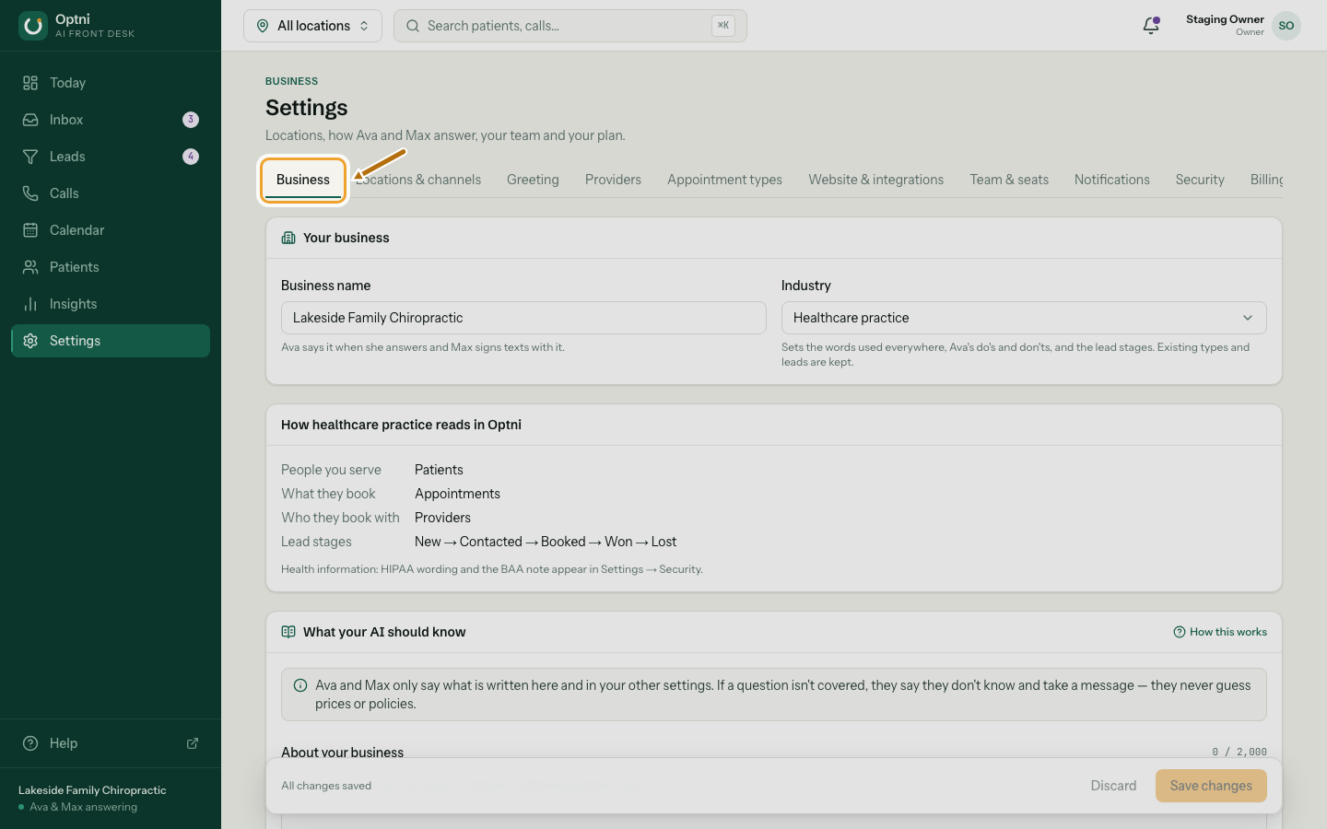Select Settings in the sidebar
1327x829 pixels.
pyautogui.click(x=111, y=341)
